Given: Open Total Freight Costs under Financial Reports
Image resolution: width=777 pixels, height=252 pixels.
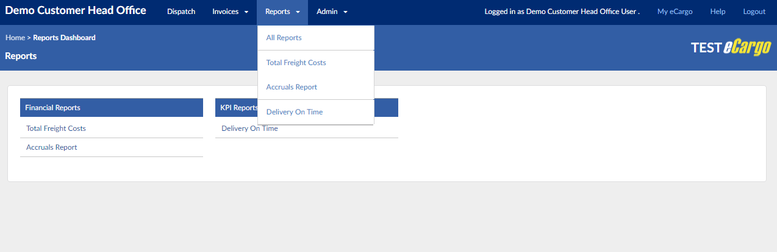Looking at the screenshot, I should pyautogui.click(x=56, y=128).
